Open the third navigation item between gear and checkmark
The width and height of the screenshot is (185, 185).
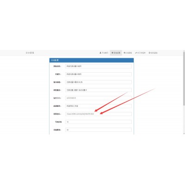tap(128, 53)
